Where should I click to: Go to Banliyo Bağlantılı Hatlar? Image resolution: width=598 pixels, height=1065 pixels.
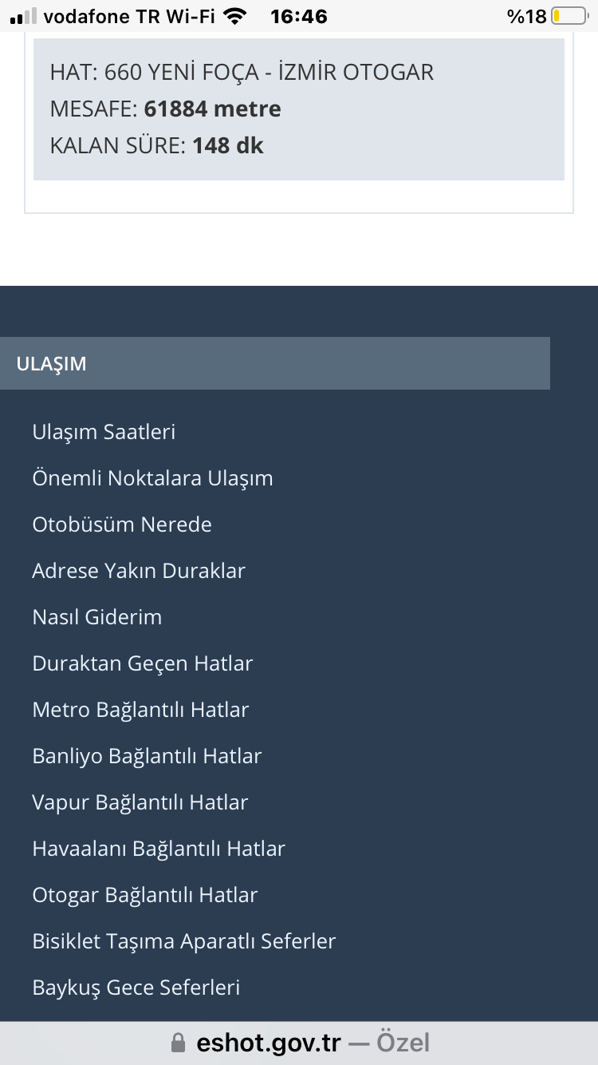[147, 756]
